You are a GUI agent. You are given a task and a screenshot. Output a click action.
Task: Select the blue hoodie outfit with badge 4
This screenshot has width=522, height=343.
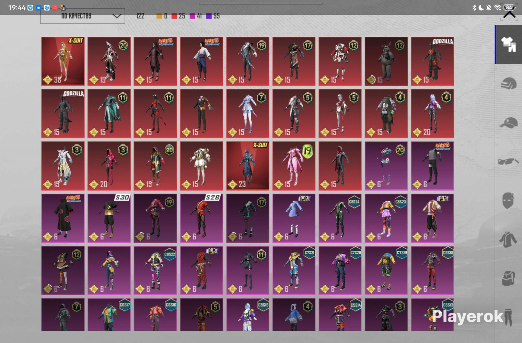pyautogui.click(x=294, y=315)
